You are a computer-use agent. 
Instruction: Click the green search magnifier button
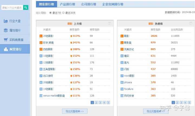[x=26, y=8]
